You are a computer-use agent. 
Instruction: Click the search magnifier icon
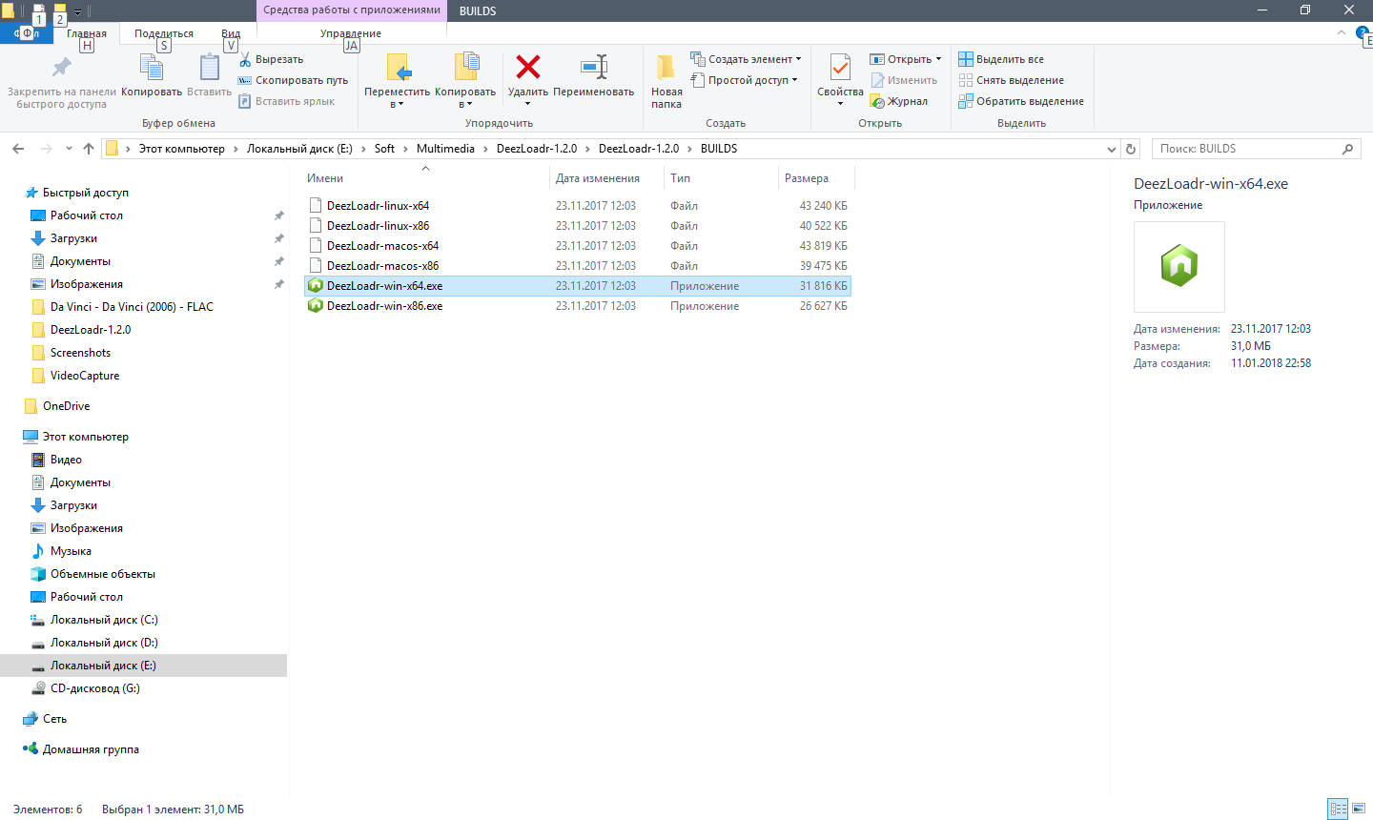(x=1347, y=149)
